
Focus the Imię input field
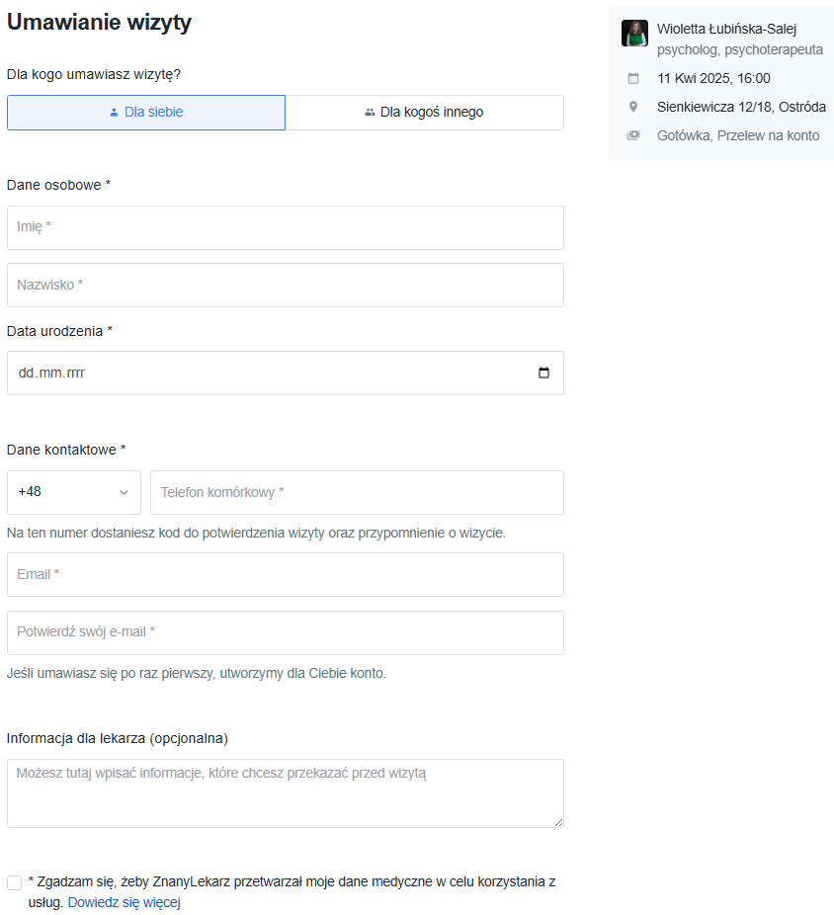tap(286, 227)
